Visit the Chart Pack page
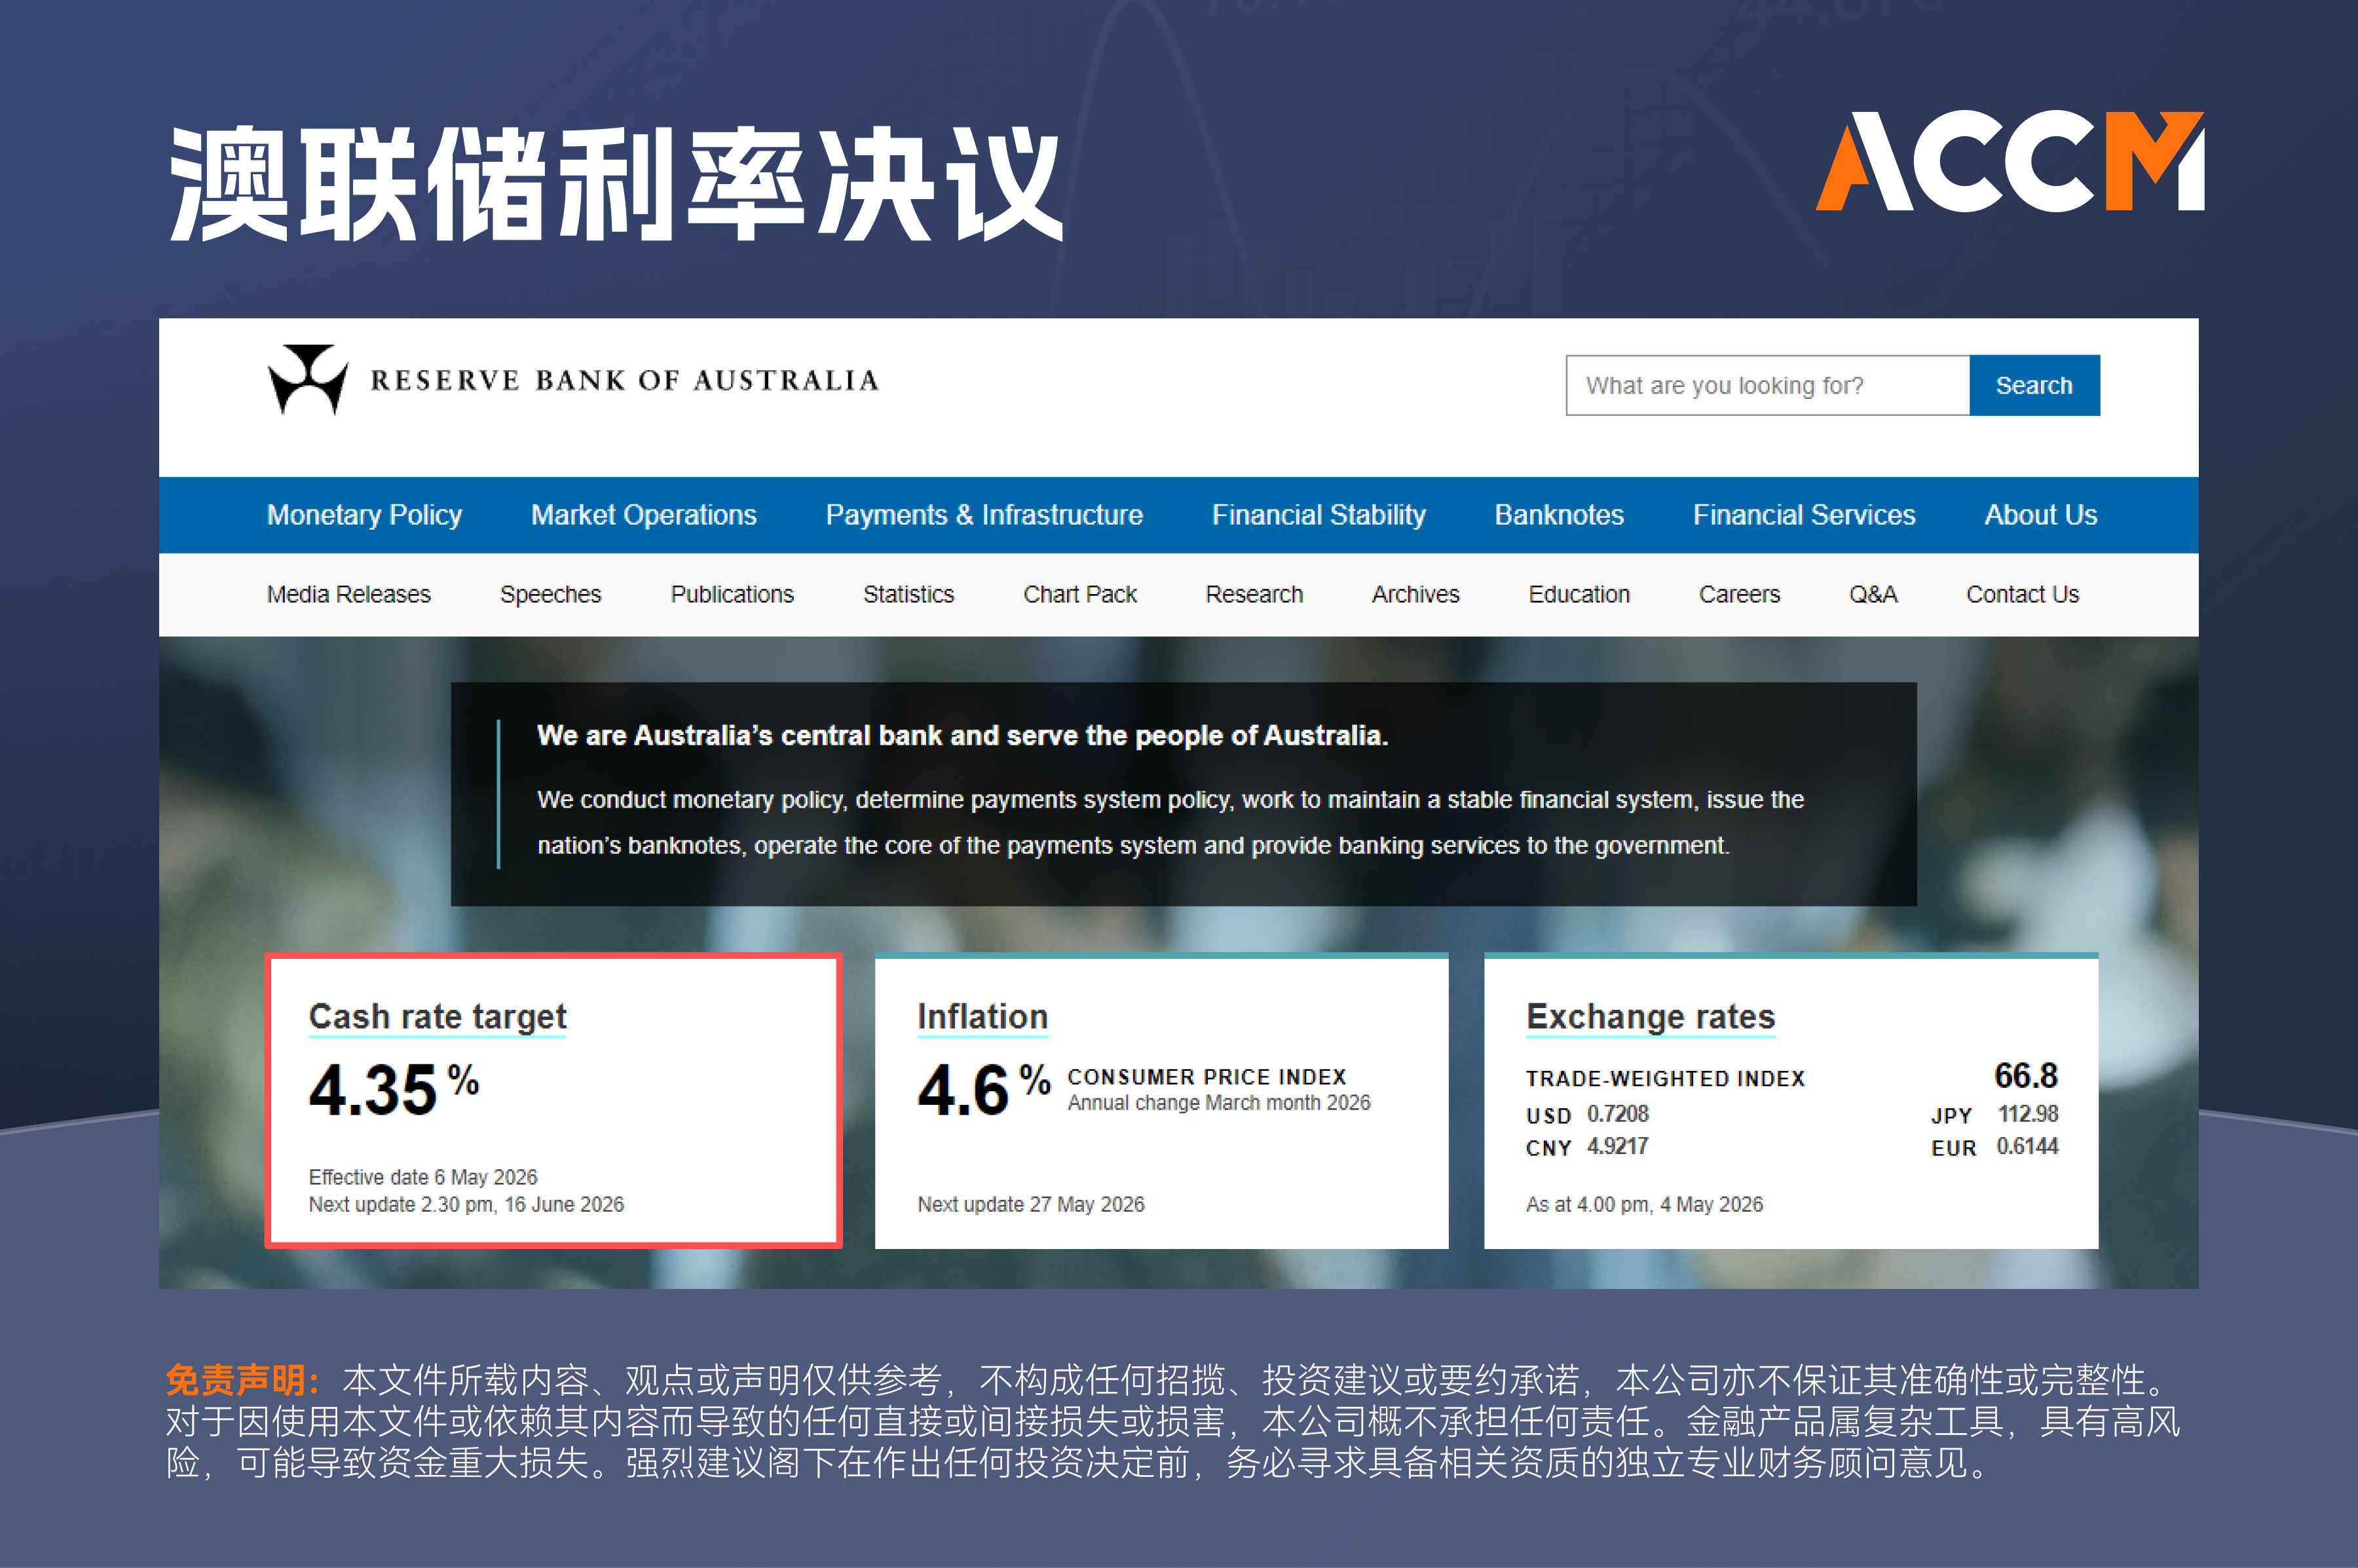The width and height of the screenshot is (2358, 1568). [1079, 594]
